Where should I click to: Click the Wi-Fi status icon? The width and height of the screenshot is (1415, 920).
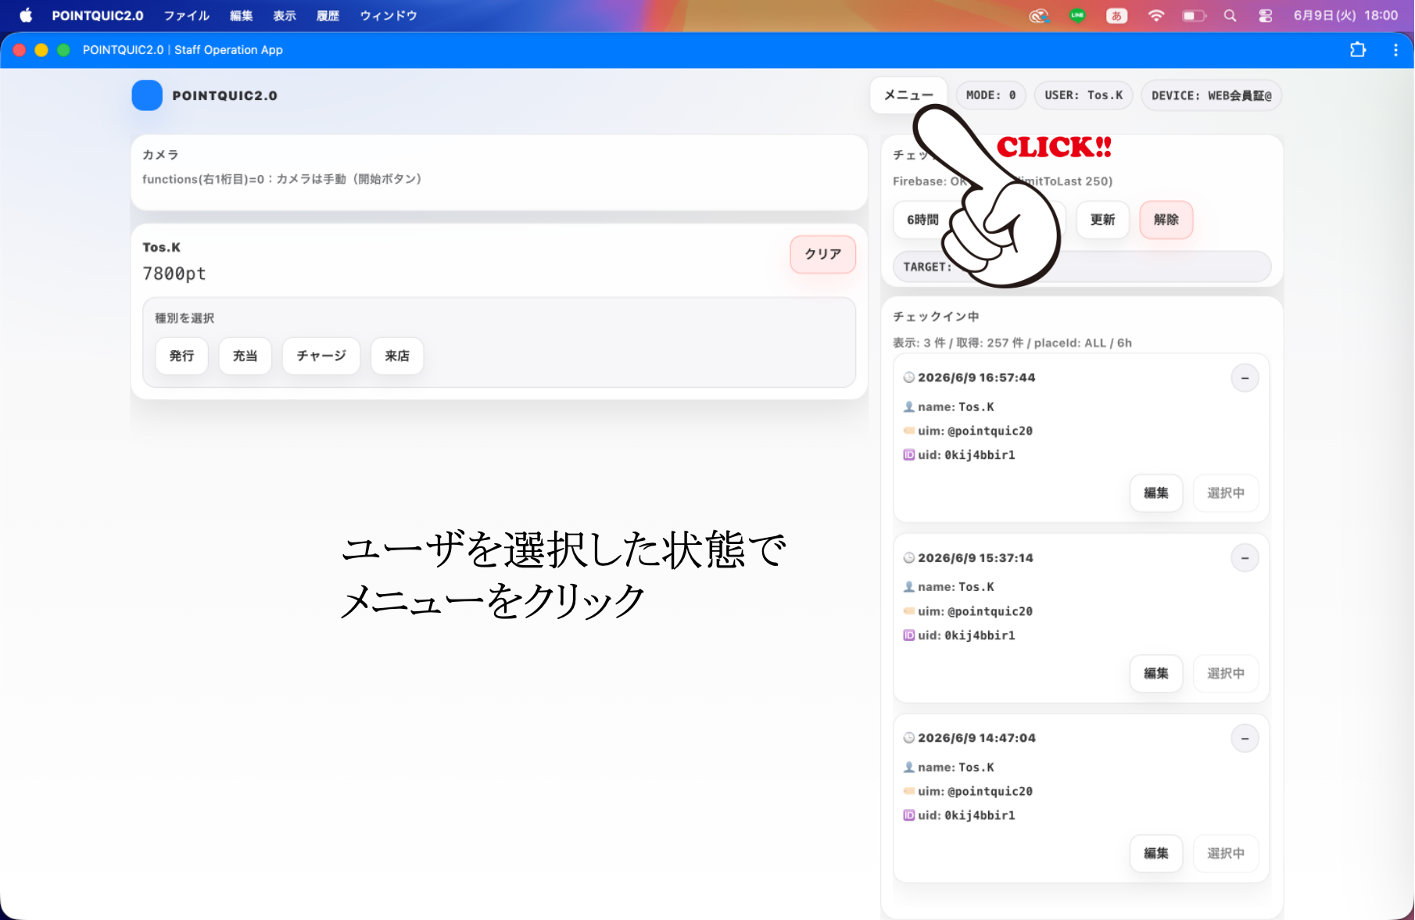click(1155, 16)
